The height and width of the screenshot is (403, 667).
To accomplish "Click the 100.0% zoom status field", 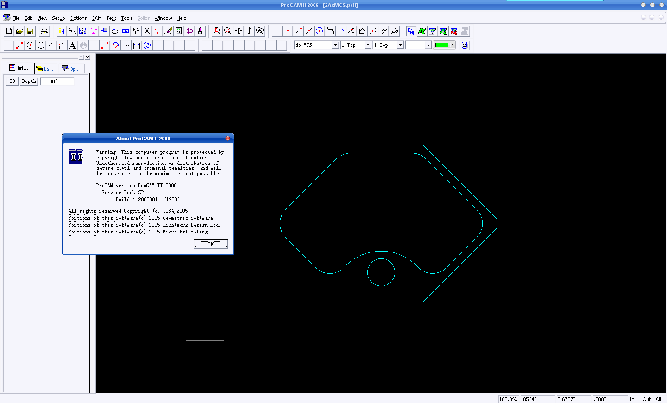I will coord(509,399).
